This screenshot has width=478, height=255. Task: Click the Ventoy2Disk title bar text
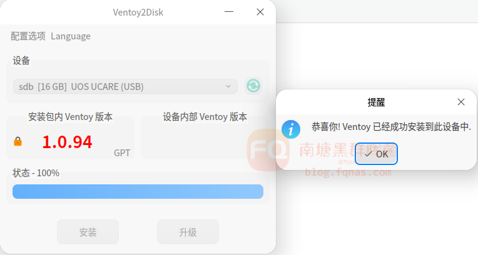pos(138,12)
